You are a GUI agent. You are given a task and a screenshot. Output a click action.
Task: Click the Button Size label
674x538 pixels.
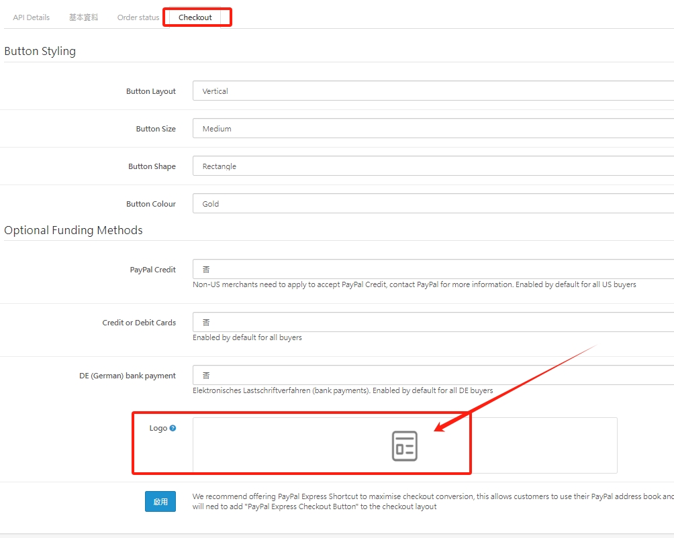156,129
